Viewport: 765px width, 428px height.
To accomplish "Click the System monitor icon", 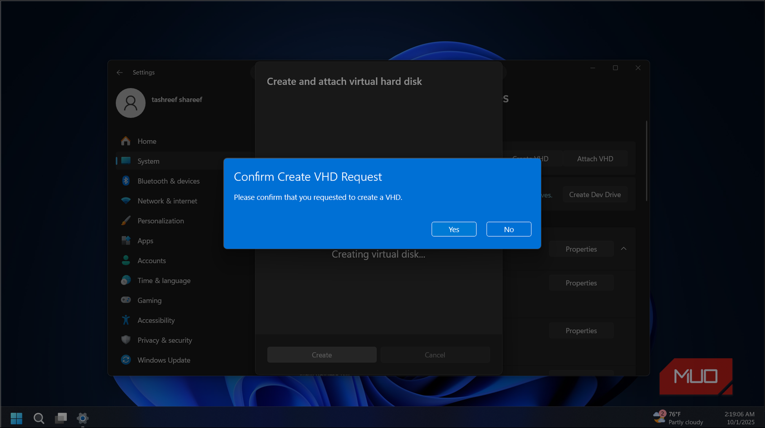I will click(126, 161).
